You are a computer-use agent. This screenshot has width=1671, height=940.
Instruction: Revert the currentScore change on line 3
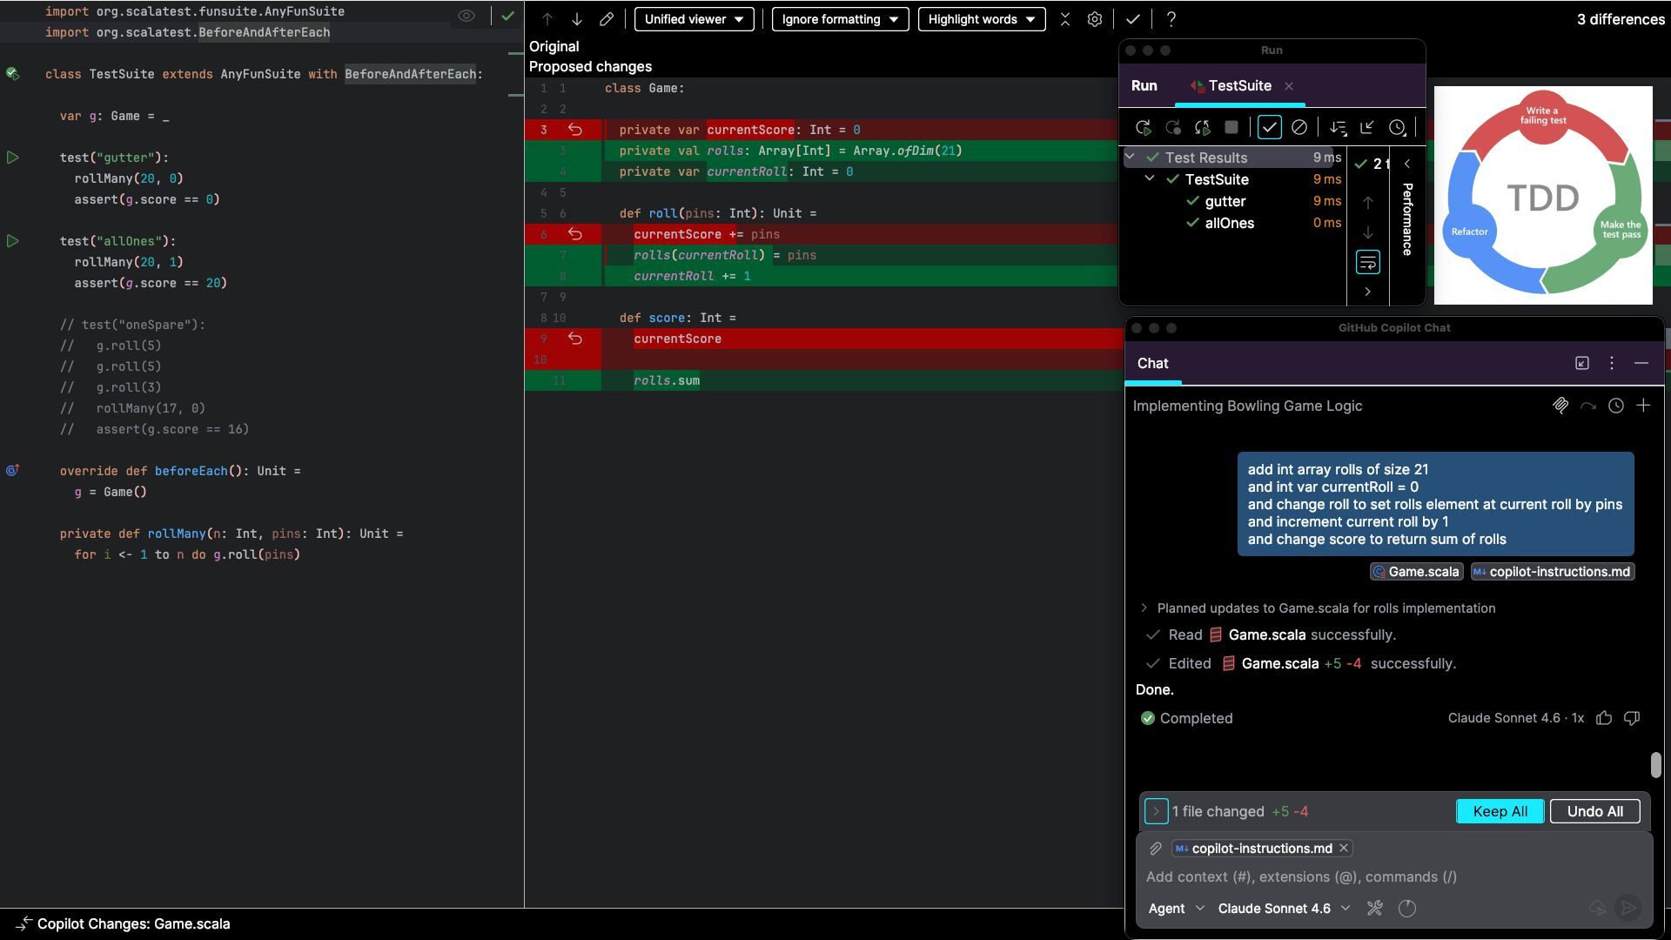(x=575, y=130)
